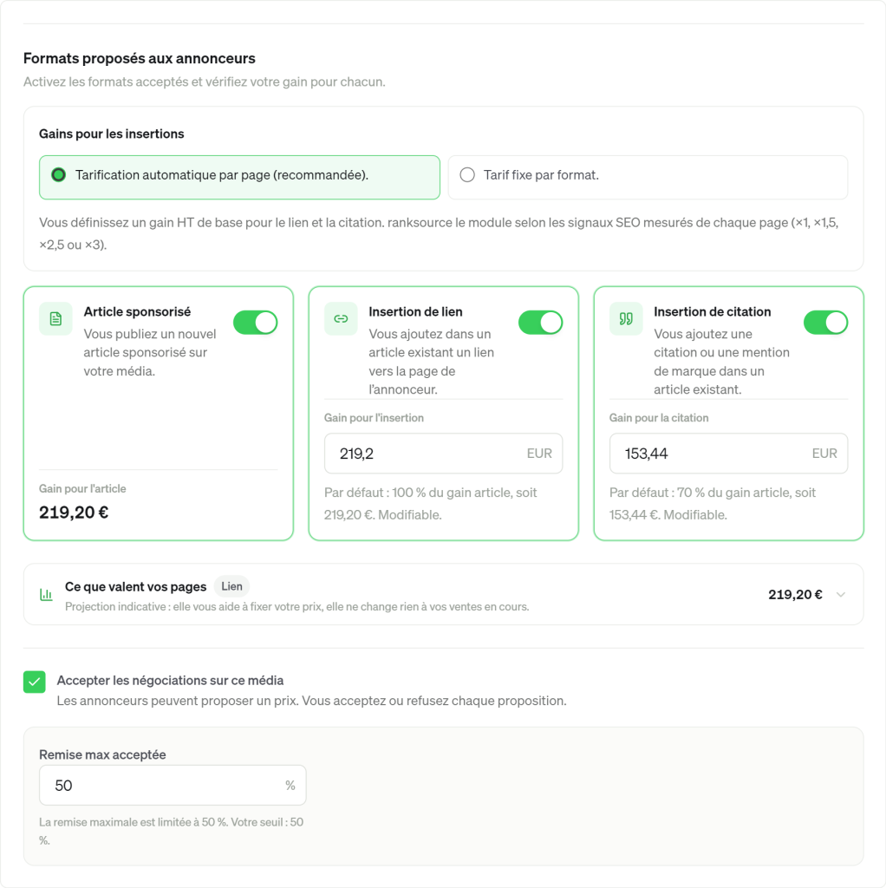Click the Activez les formats acceptés subtitle
Viewport: 886px width, 888px height.
tap(205, 82)
